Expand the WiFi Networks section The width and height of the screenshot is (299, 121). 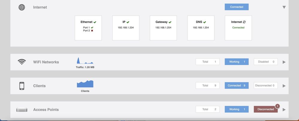(x=284, y=62)
